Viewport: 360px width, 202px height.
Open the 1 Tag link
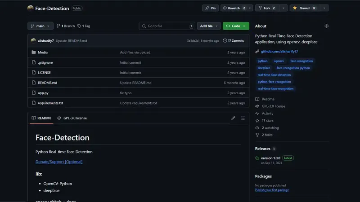[84, 26]
